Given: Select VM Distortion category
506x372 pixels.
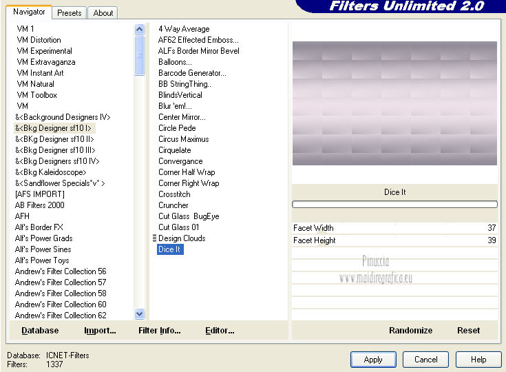Looking at the screenshot, I should click(39, 40).
